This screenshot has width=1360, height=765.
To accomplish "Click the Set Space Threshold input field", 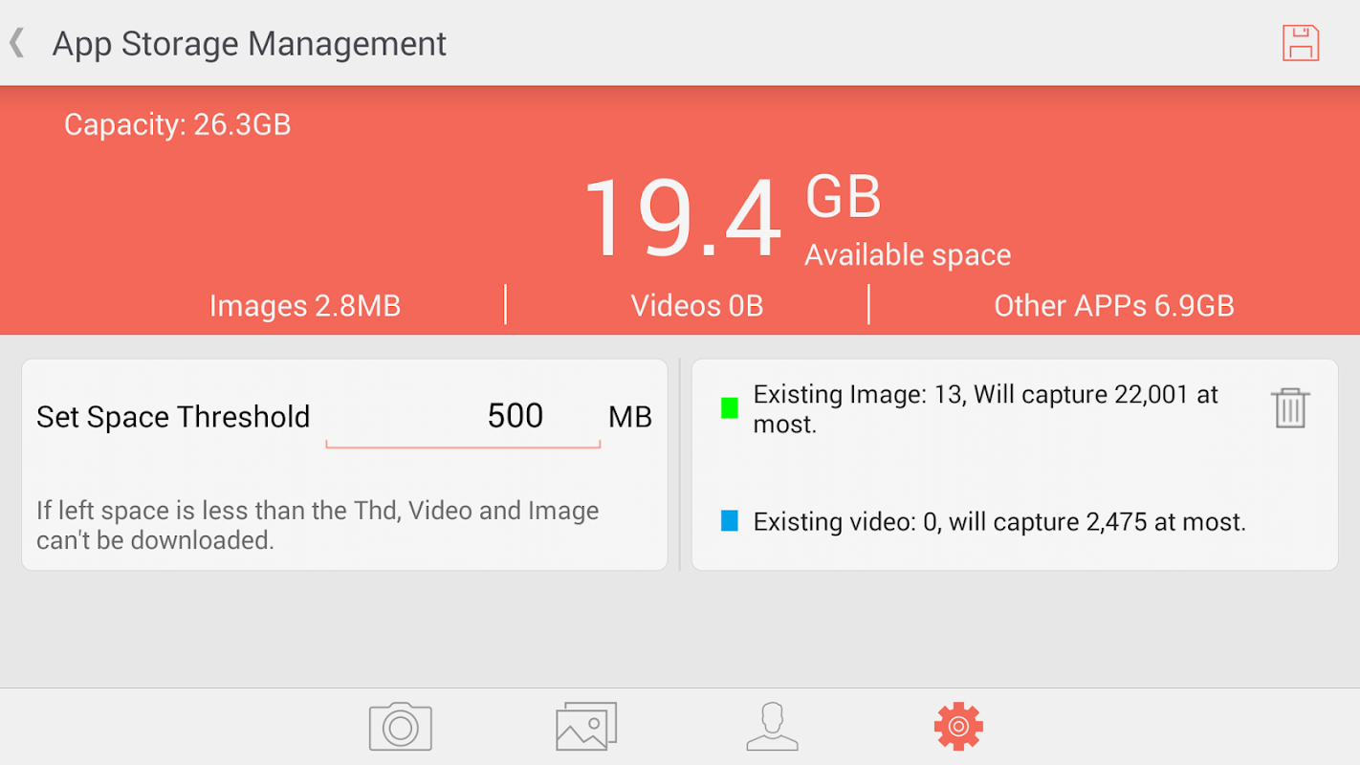I will click(x=464, y=417).
